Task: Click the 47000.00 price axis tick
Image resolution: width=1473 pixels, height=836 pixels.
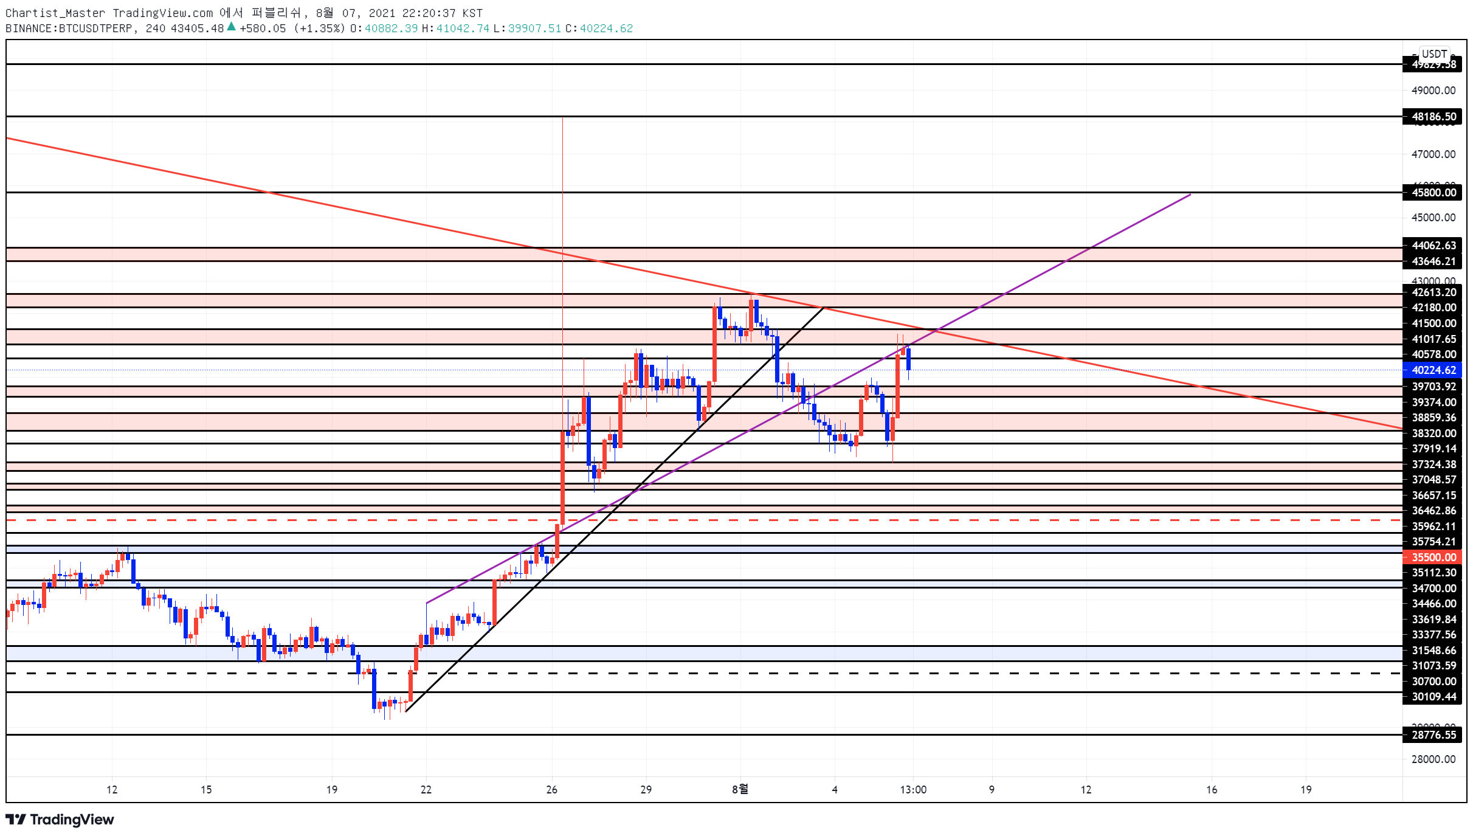Action: point(1433,154)
